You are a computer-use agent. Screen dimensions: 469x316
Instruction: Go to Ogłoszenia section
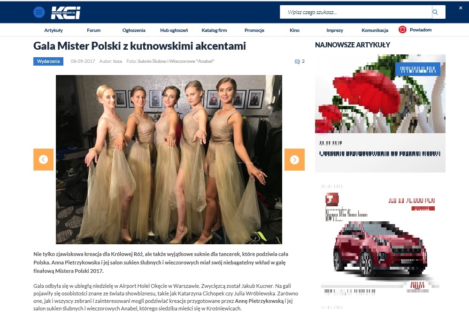click(134, 30)
